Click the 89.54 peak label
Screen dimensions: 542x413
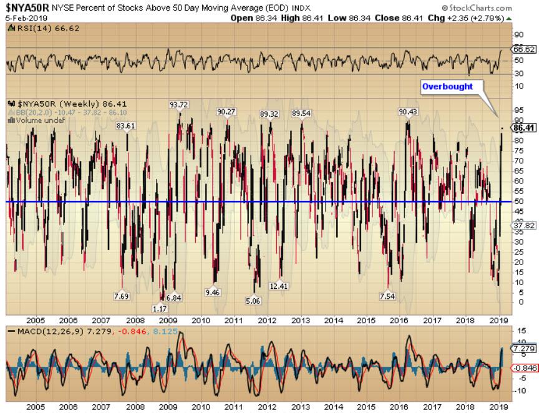coord(301,114)
